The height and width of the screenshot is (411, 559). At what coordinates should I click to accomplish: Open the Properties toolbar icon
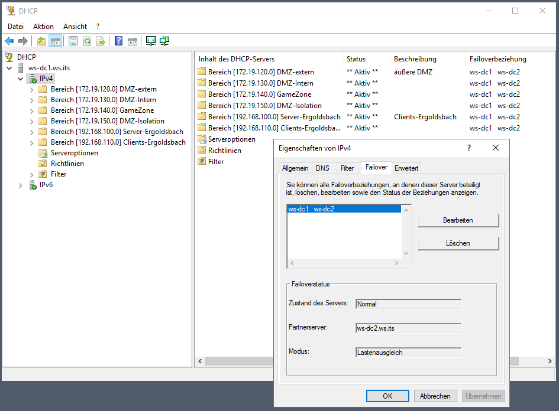click(73, 41)
